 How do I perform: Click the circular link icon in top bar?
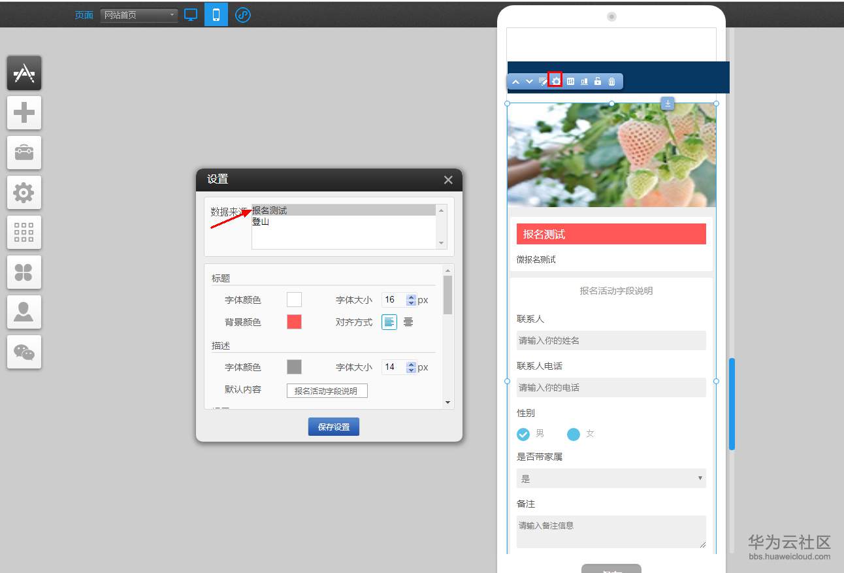point(243,14)
